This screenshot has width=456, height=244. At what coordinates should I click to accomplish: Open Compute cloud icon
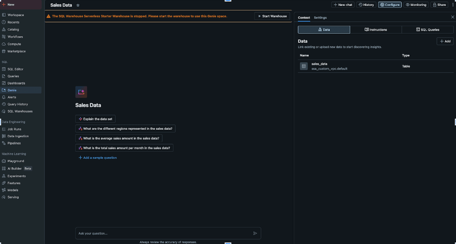4,44
